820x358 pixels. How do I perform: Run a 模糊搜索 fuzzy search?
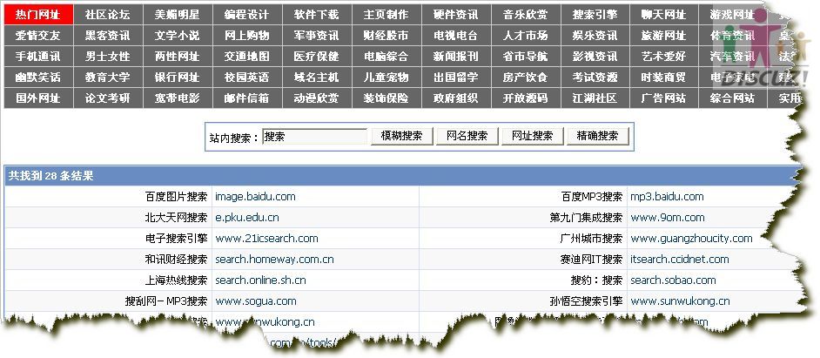coord(401,136)
